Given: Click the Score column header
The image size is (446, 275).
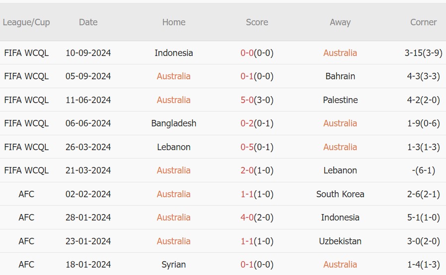Looking at the screenshot, I should (257, 22).
